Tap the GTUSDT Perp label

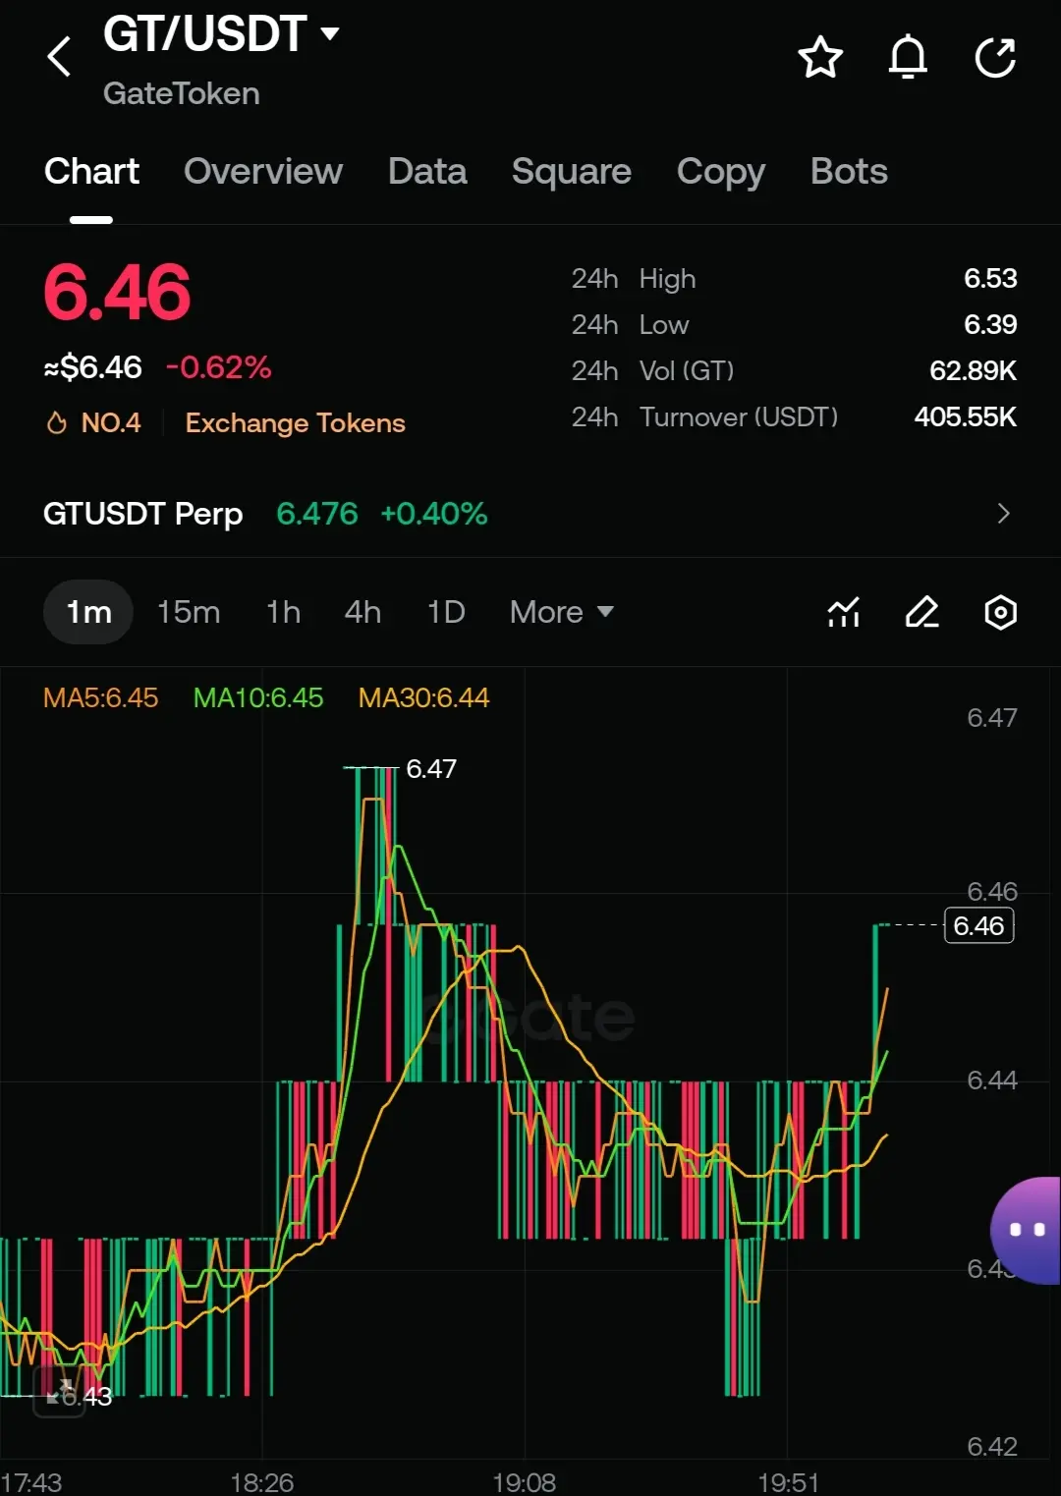pos(142,514)
